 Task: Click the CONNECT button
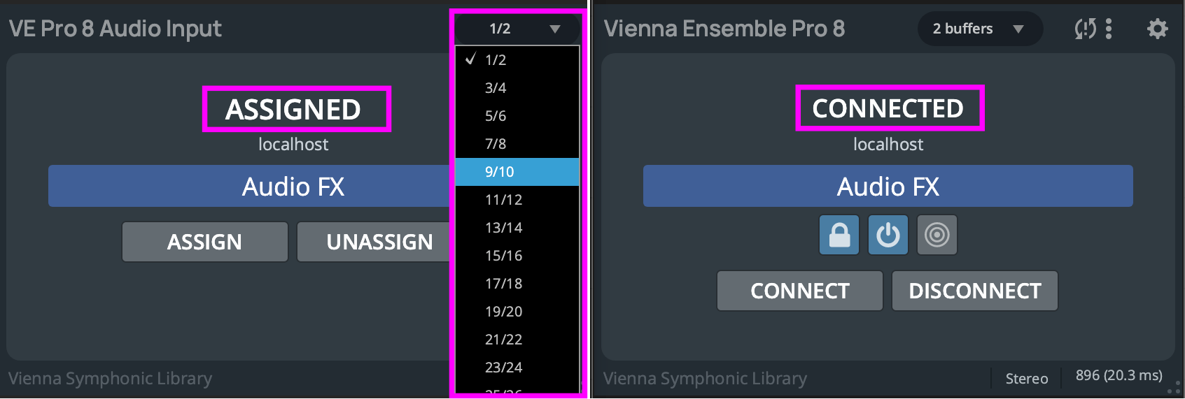tap(799, 291)
